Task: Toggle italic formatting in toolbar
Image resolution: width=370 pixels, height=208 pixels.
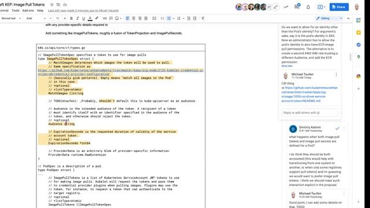Action: tap(77, 18)
